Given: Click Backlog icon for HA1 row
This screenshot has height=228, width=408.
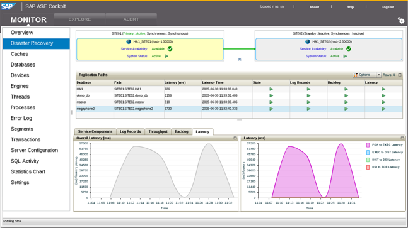Looking at the screenshot, I should pos(346,89).
